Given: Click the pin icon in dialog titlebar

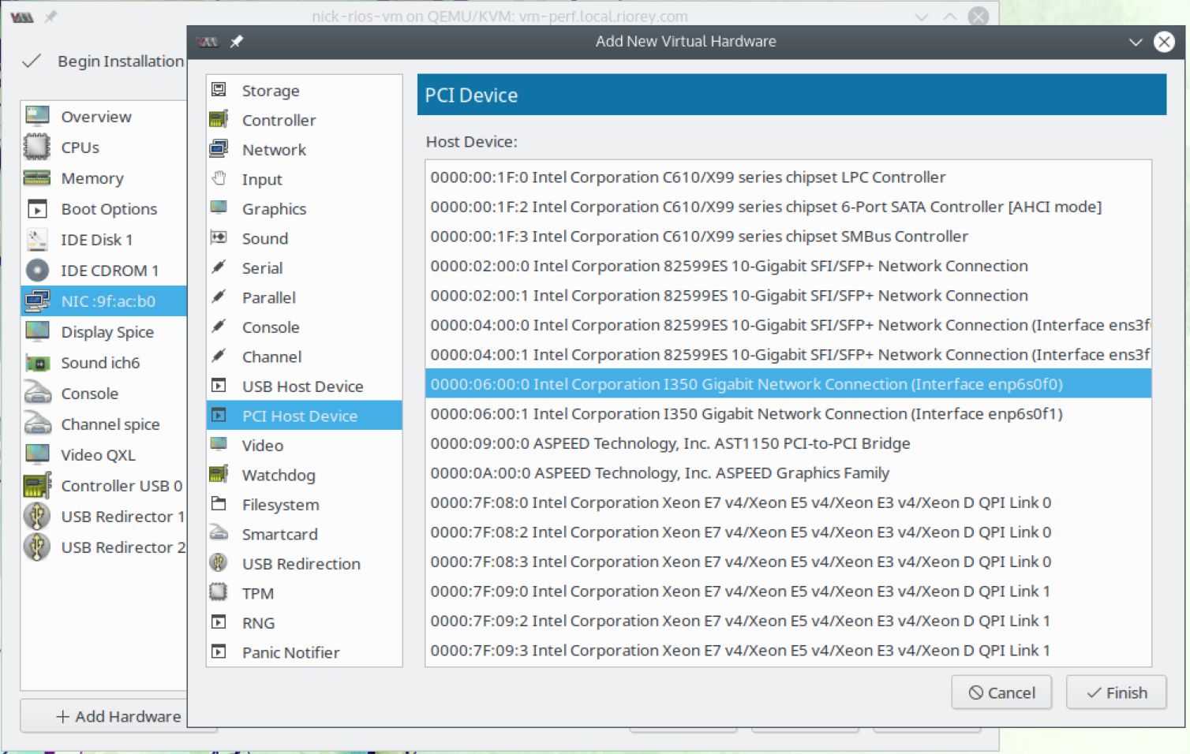Looking at the screenshot, I should click(237, 42).
